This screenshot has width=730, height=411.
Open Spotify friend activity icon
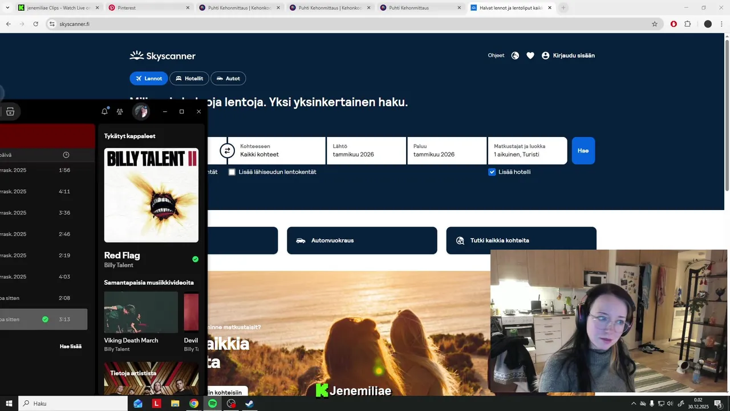tap(120, 111)
